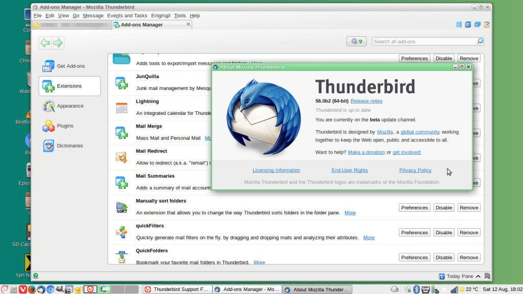The height and width of the screenshot is (294, 523).
Task: Click the quickFilters extension icon
Action: coord(122,232)
